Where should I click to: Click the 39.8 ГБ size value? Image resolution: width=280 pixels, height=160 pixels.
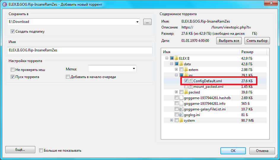tap(247, 92)
